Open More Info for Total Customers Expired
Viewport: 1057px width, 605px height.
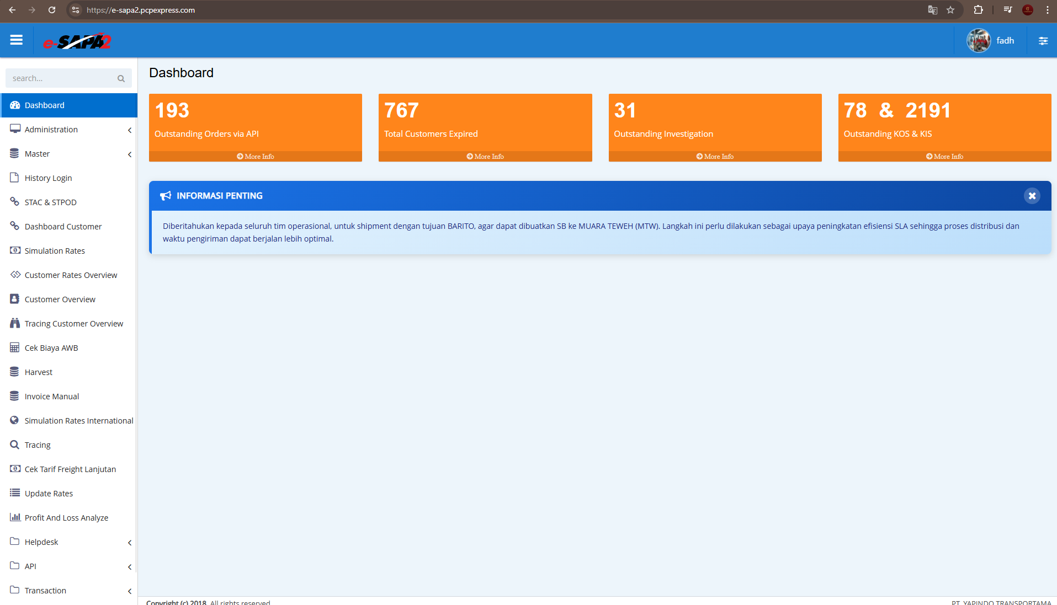(485, 157)
